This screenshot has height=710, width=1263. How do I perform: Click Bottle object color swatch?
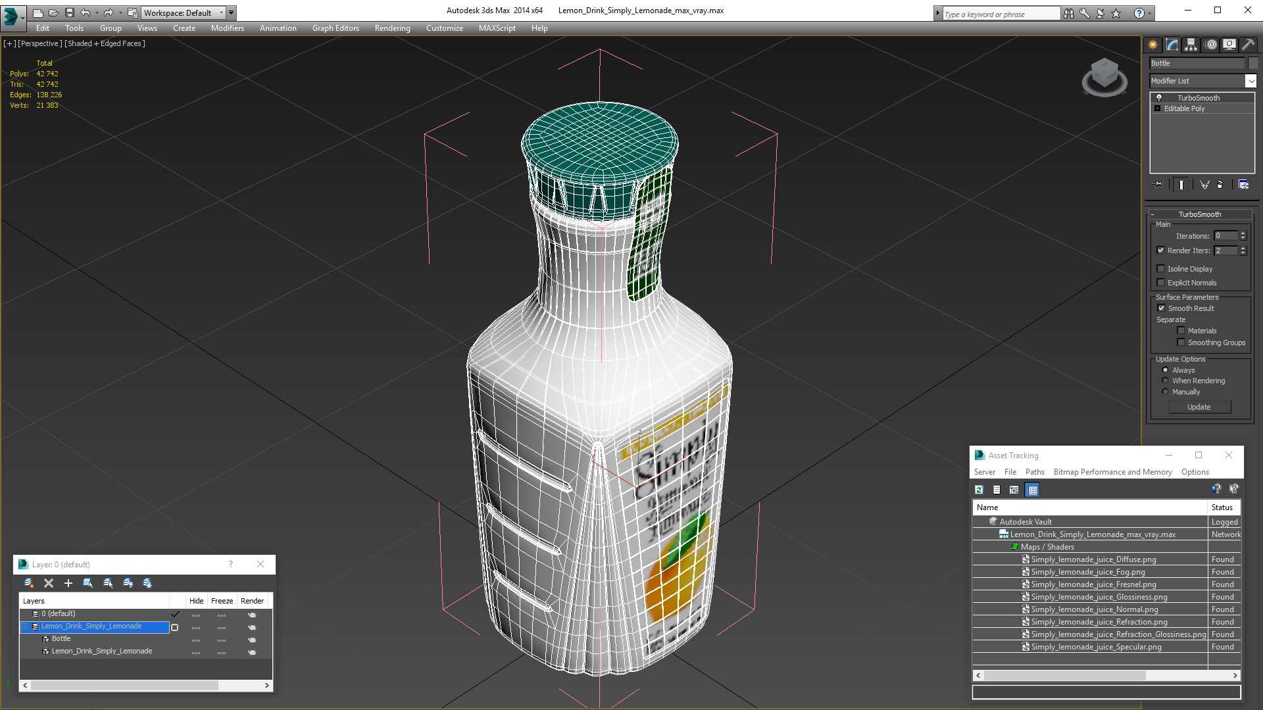(x=1253, y=63)
